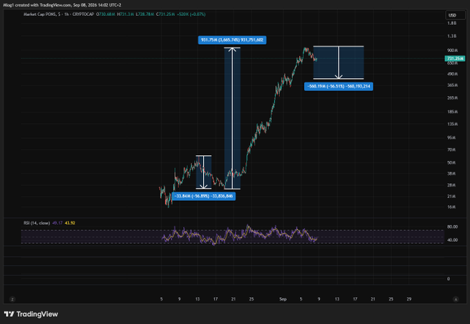Click the 1.3B price axis label
Viewport: 470px width, 324px height.
coord(452,36)
